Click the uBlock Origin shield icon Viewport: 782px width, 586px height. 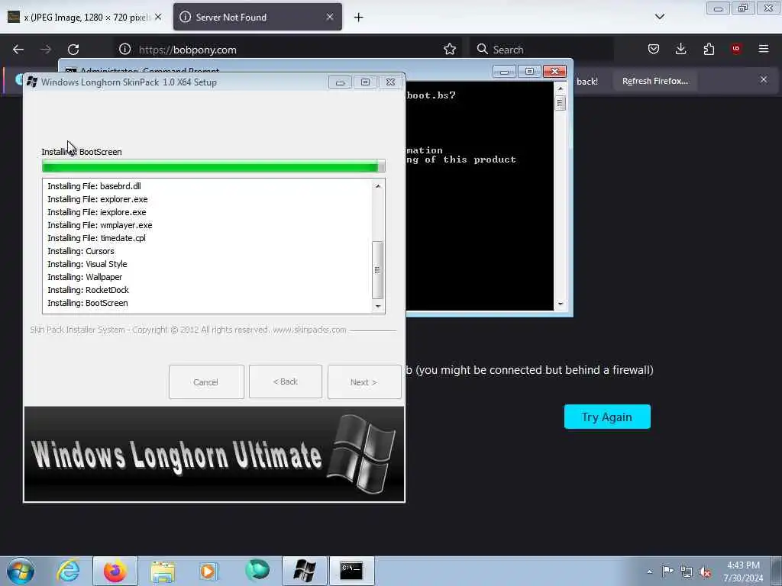point(736,48)
